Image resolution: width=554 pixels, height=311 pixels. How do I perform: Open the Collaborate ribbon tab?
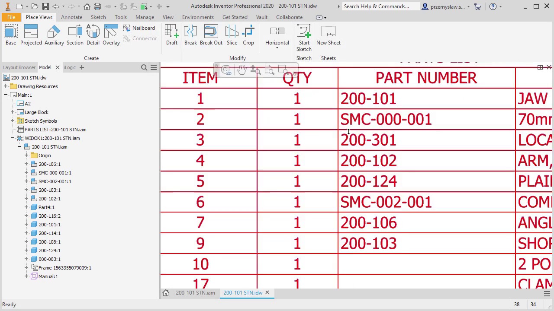point(289,17)
